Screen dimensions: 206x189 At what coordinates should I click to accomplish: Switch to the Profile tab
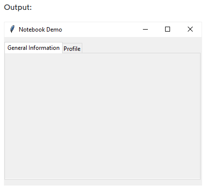(x=72, y=48)
